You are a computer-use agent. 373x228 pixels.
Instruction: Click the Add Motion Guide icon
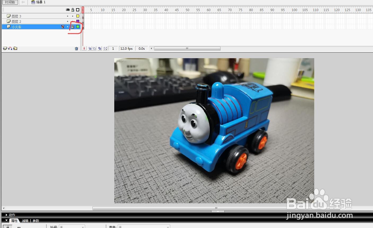10,48
